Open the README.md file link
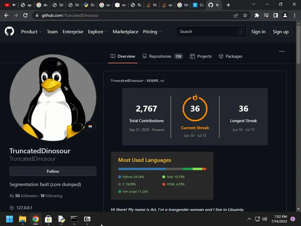Image resolution: width=301 pixels, height=226 pixels. [x=155, y=81]
